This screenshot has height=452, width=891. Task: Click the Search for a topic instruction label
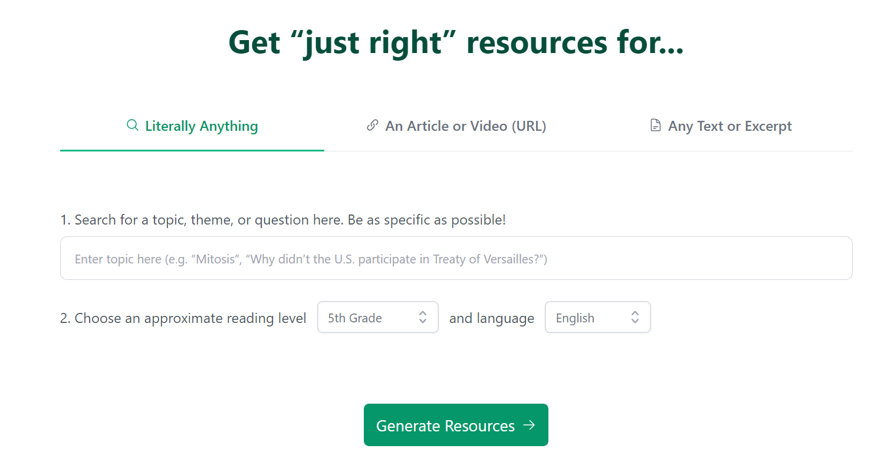pos(283,220)
